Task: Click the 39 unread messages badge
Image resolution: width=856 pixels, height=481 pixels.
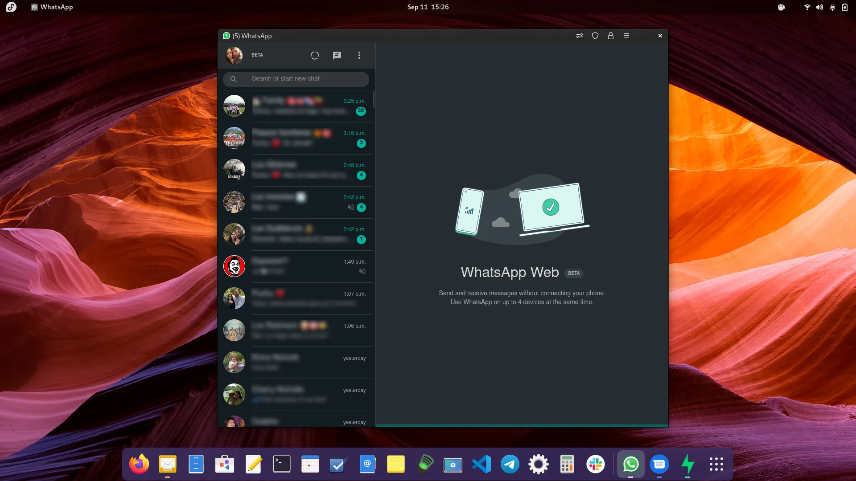Action: click(361, 111)
